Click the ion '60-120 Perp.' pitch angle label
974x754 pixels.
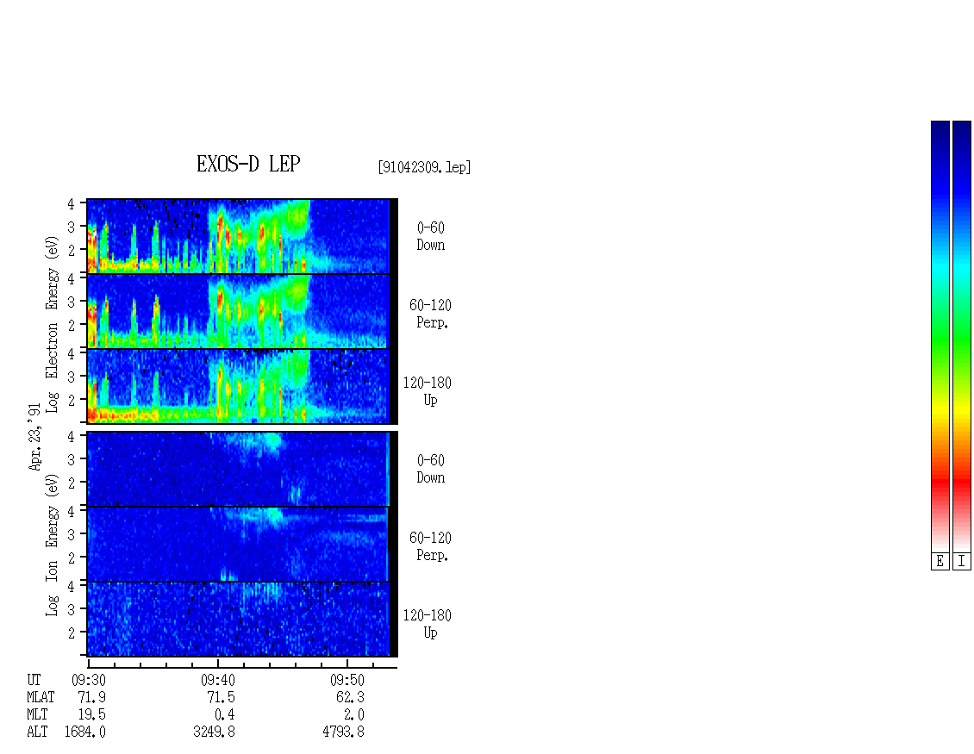point(430,546)
